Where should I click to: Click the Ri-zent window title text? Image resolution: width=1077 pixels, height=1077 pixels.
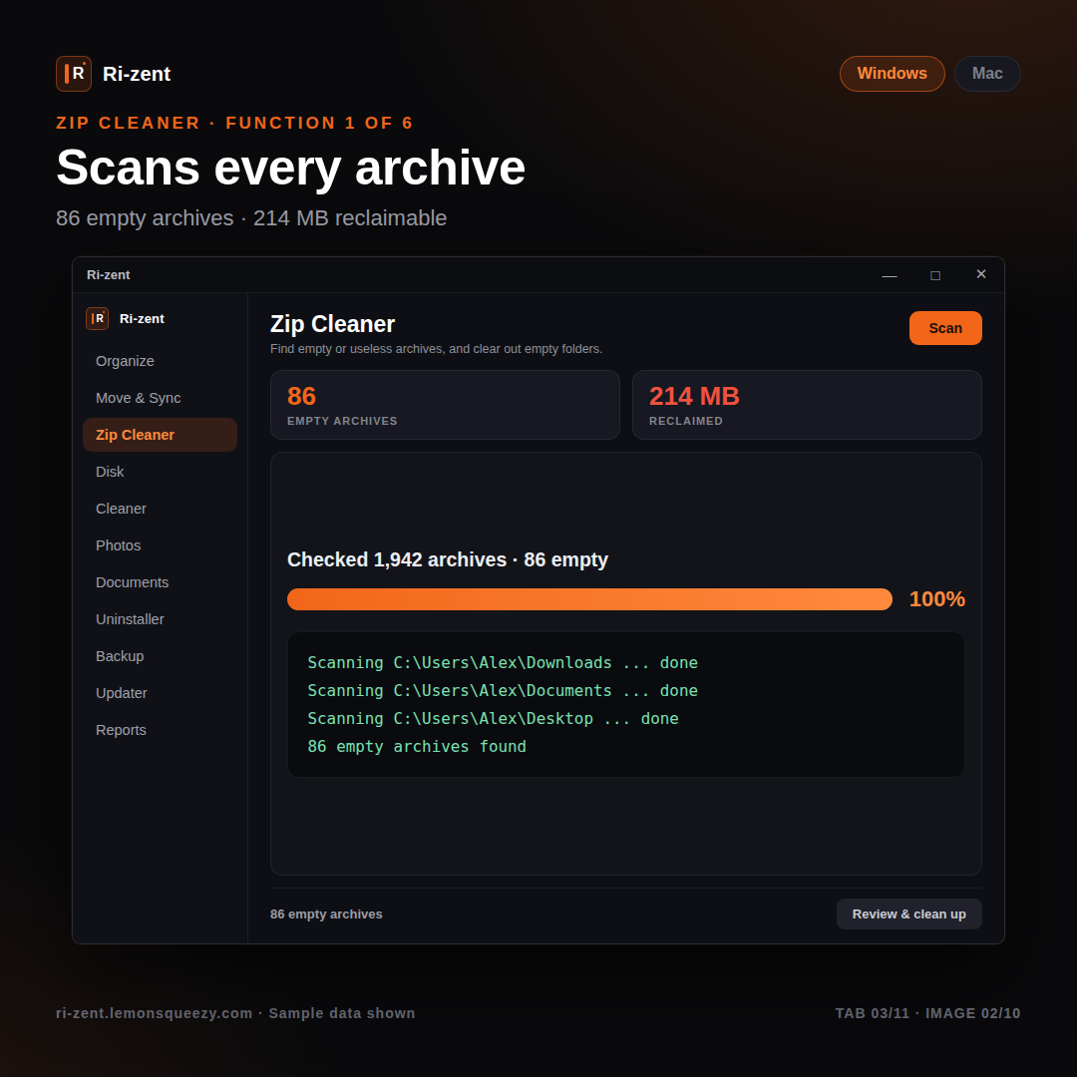click(108, 275)
